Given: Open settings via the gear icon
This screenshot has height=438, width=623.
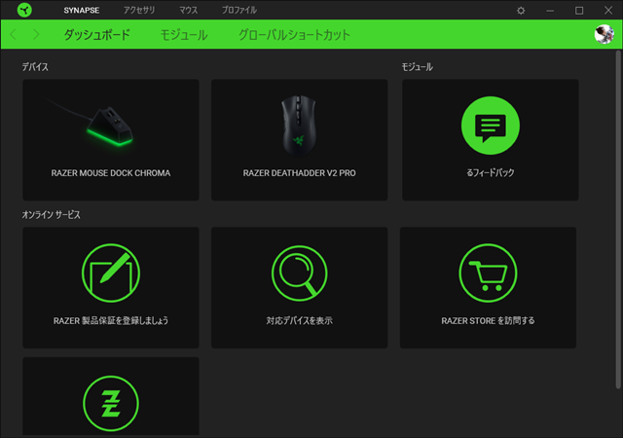Looking at the screenshot, I should [x=521, y=11].
